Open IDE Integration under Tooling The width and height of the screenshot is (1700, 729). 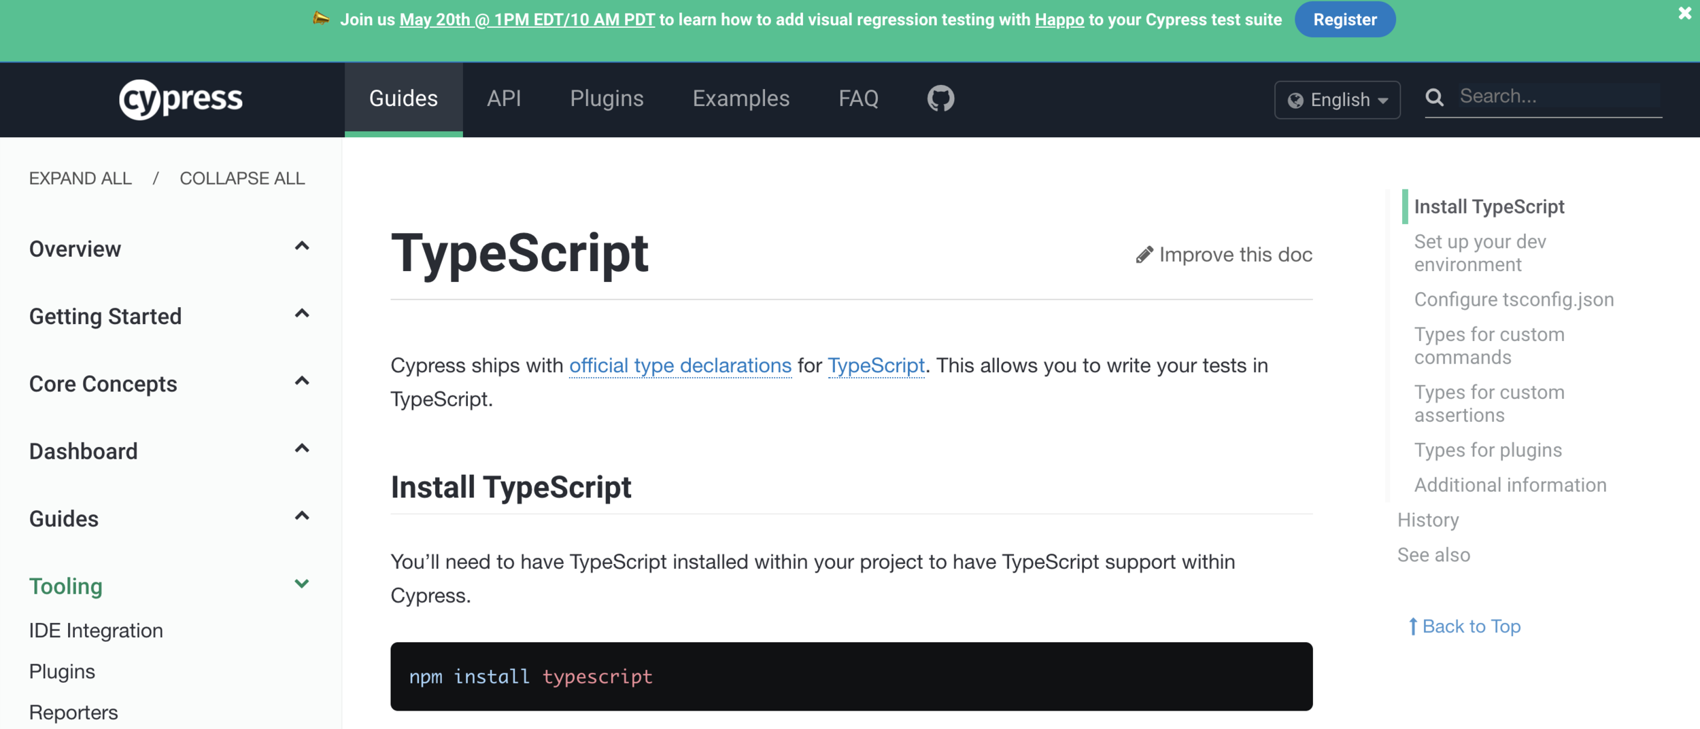[96, 630]
